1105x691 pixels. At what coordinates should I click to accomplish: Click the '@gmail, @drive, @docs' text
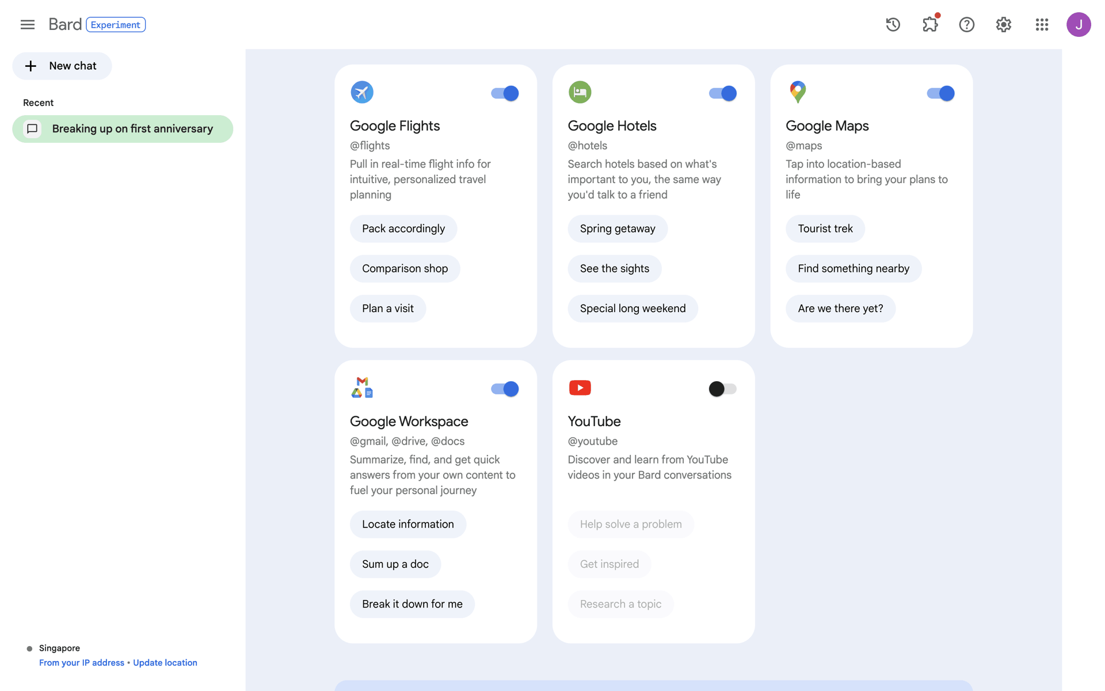407,441
